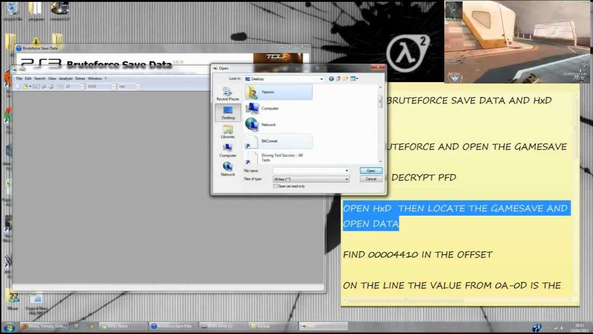Click HxD New file toolbar icon
Image resolution: width=593 pixels, height=334 pixels.
coord(18,87)
